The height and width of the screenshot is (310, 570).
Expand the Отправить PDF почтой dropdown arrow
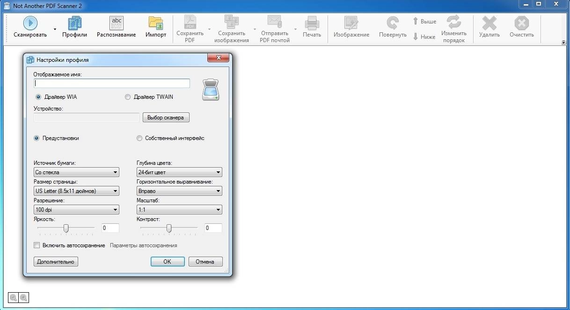tap(296, 29)
